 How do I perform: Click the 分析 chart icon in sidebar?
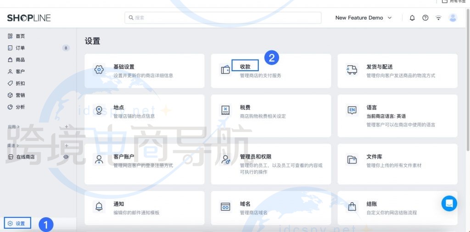coord(10,107)
